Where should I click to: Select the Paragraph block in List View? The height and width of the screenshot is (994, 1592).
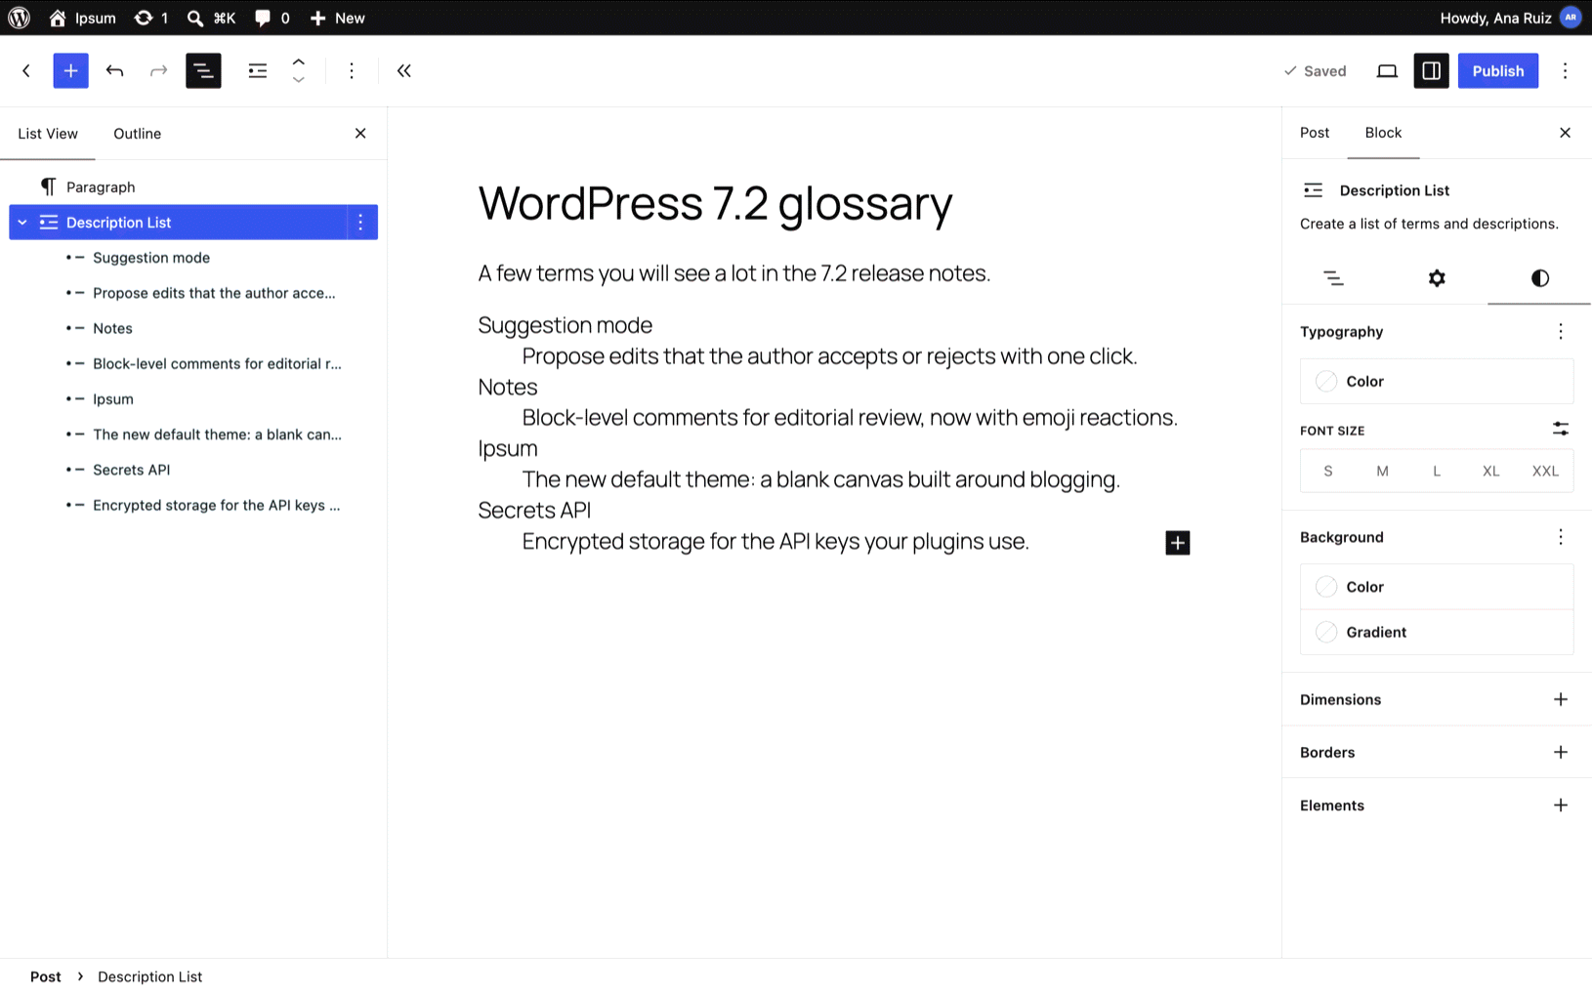coord(193,186)
